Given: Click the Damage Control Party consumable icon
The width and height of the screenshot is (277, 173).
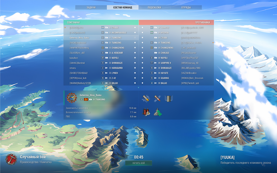Looking at the screenshot, I should pyautogui.click(x=146, y=112).
